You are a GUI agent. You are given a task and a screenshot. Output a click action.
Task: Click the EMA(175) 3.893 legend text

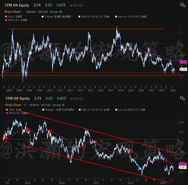18,113
